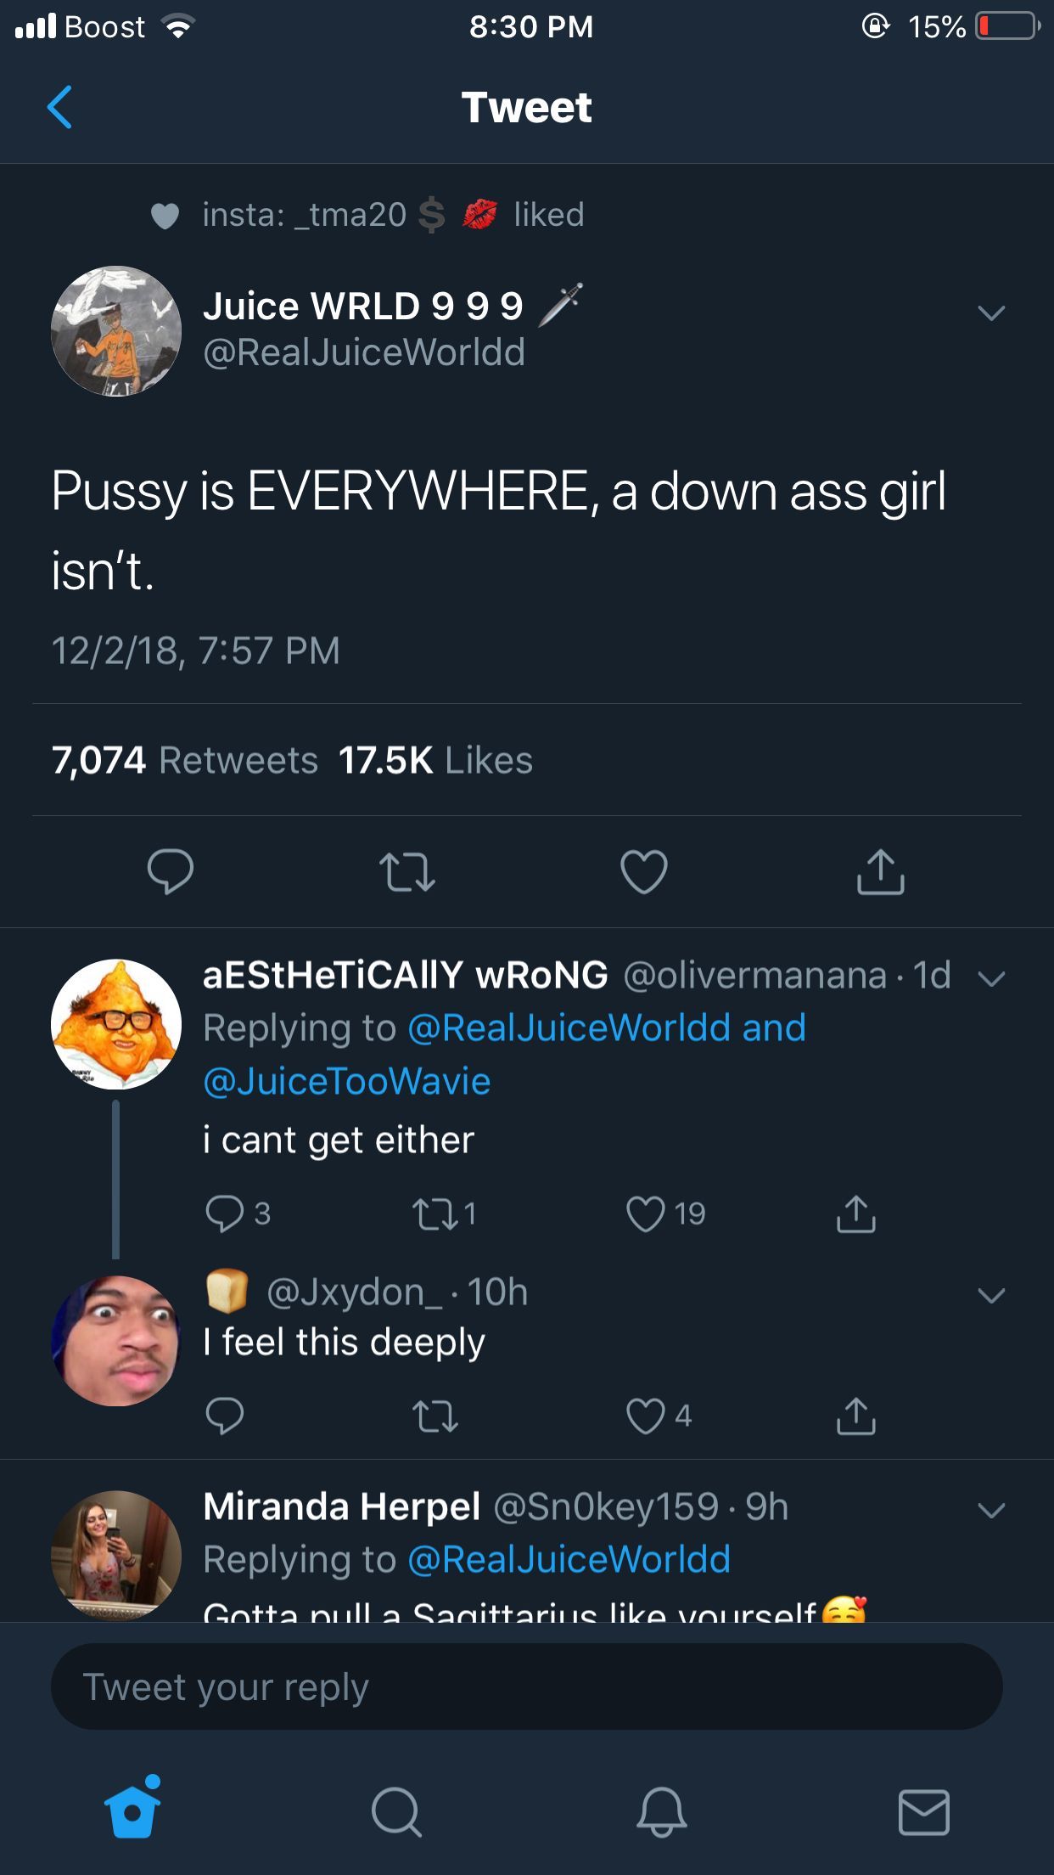Expand options for @Jxydon_ reply

[x=990, y=1295]
